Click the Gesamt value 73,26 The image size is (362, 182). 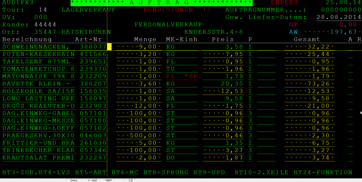309,84
